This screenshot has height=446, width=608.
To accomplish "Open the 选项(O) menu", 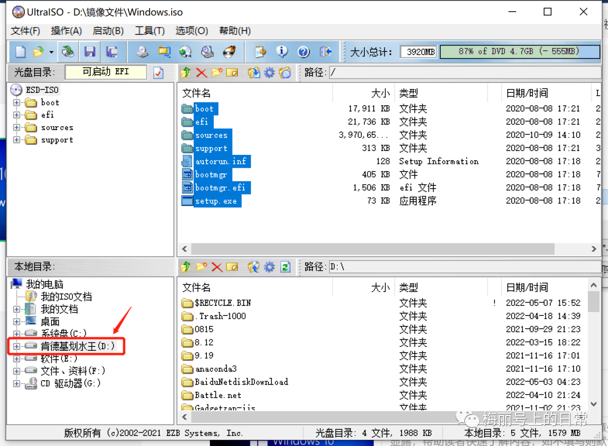I will [191, 30].
